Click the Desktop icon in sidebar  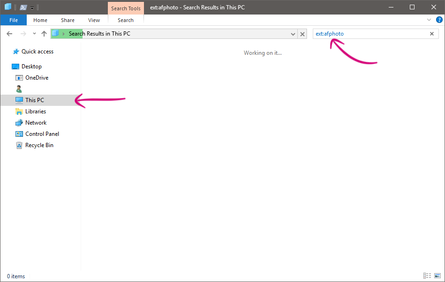pyautogui.click(x=15, y=67)
